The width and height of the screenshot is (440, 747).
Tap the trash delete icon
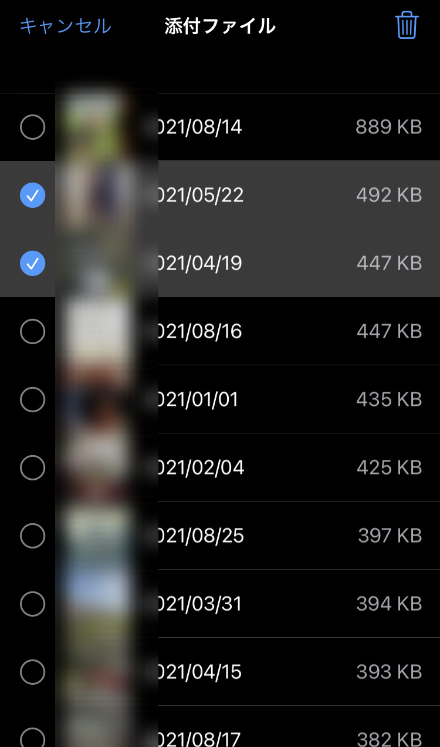[x=407, y=26]
